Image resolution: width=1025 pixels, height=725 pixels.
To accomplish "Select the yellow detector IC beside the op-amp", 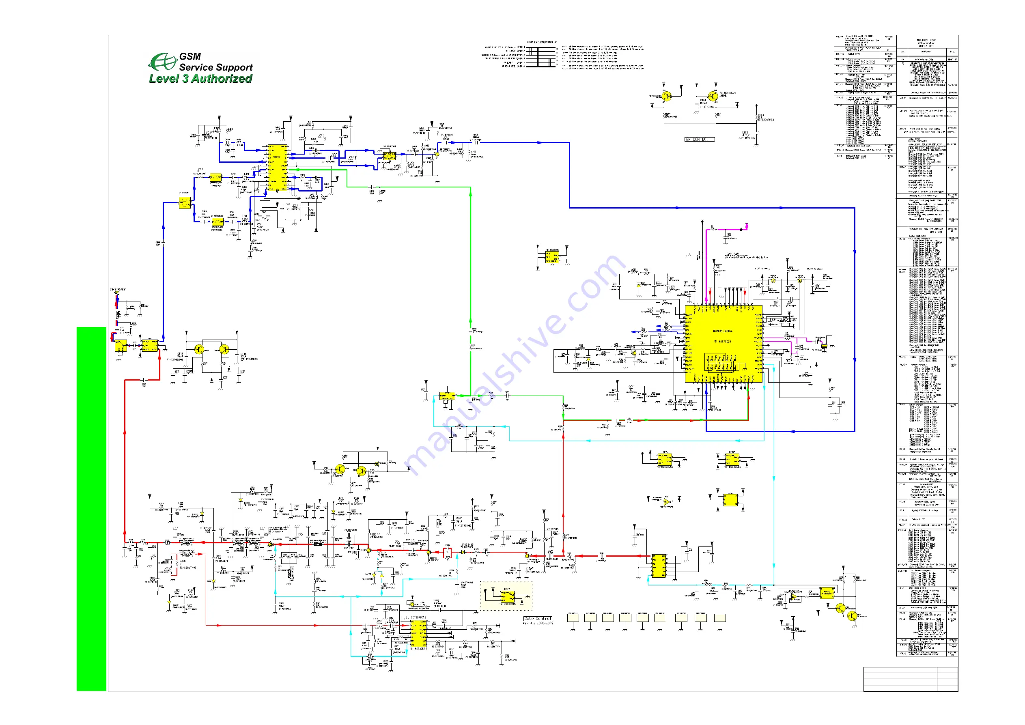I will pos(827,593).
